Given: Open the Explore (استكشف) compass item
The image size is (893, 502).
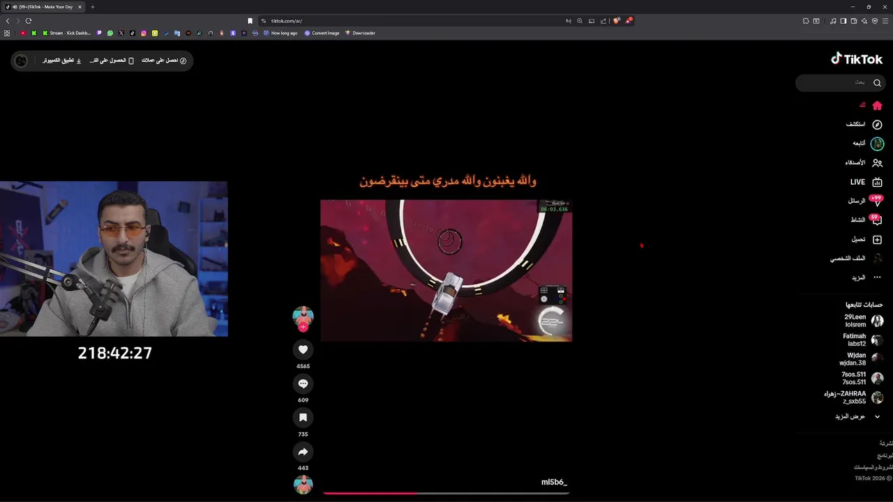Looking at the screenshot, I should (864, 124).
